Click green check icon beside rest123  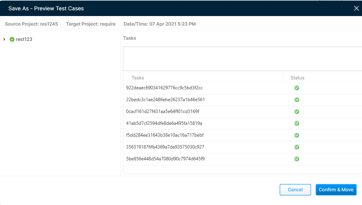tap(12, 39)
